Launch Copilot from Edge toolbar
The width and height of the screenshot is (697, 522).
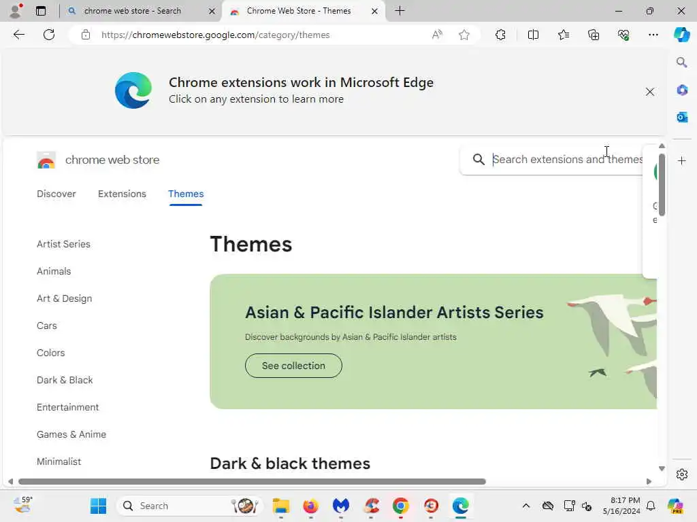681,35
